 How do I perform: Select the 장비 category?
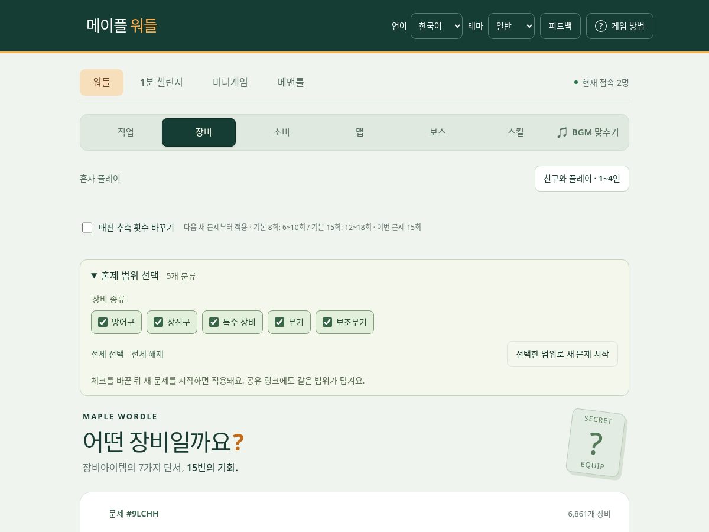point(199,132)
